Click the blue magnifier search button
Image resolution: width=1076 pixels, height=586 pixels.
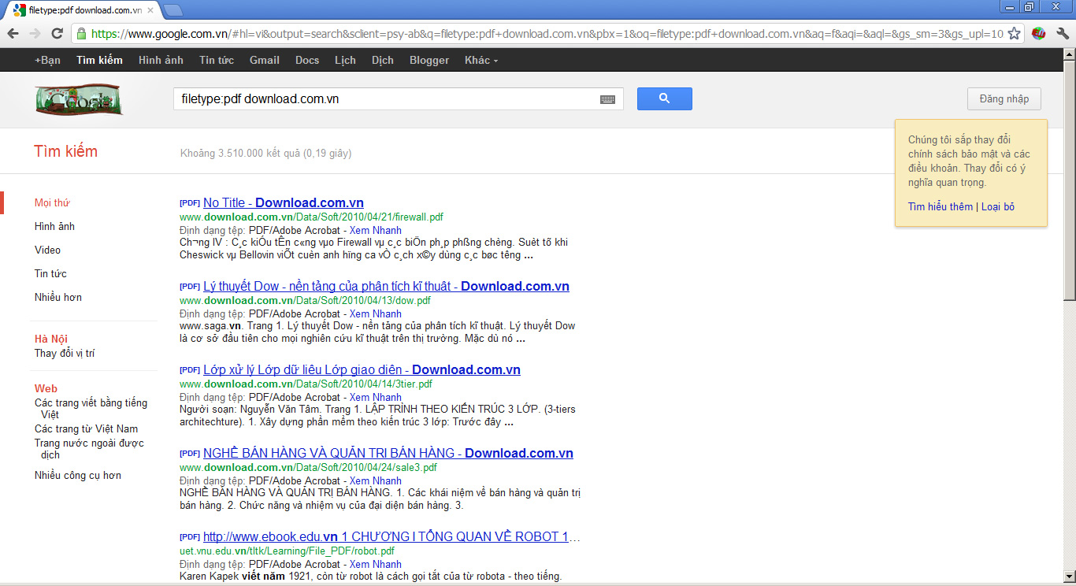pos(664,98)
